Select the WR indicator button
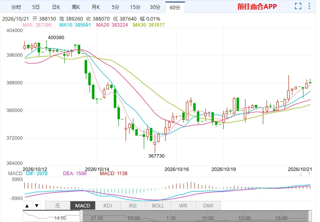This screenshot has height=222, width=320. coord(183,206)
